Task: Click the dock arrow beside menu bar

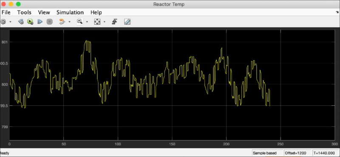Action: (337, 13)
